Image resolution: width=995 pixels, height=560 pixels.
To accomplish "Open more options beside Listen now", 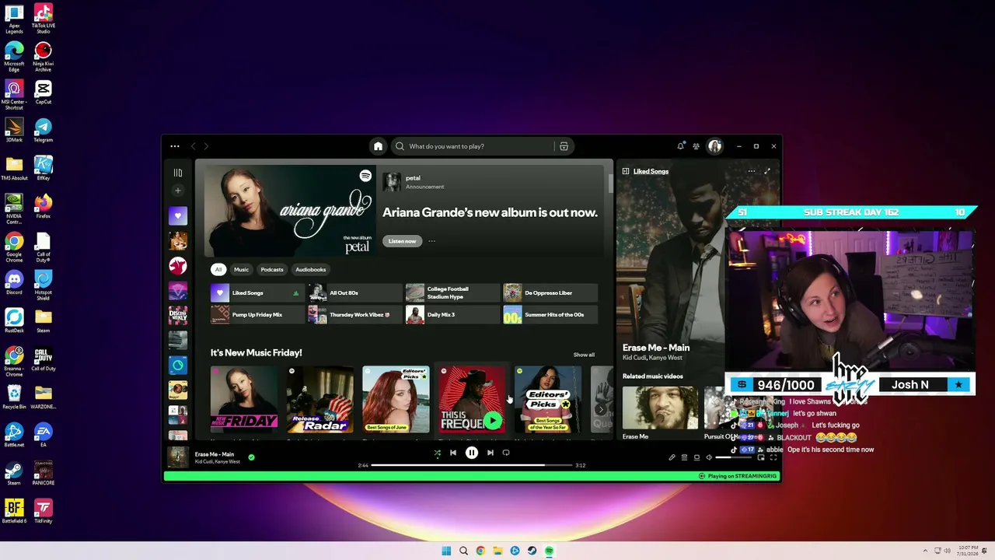I will tap(432, 241).
